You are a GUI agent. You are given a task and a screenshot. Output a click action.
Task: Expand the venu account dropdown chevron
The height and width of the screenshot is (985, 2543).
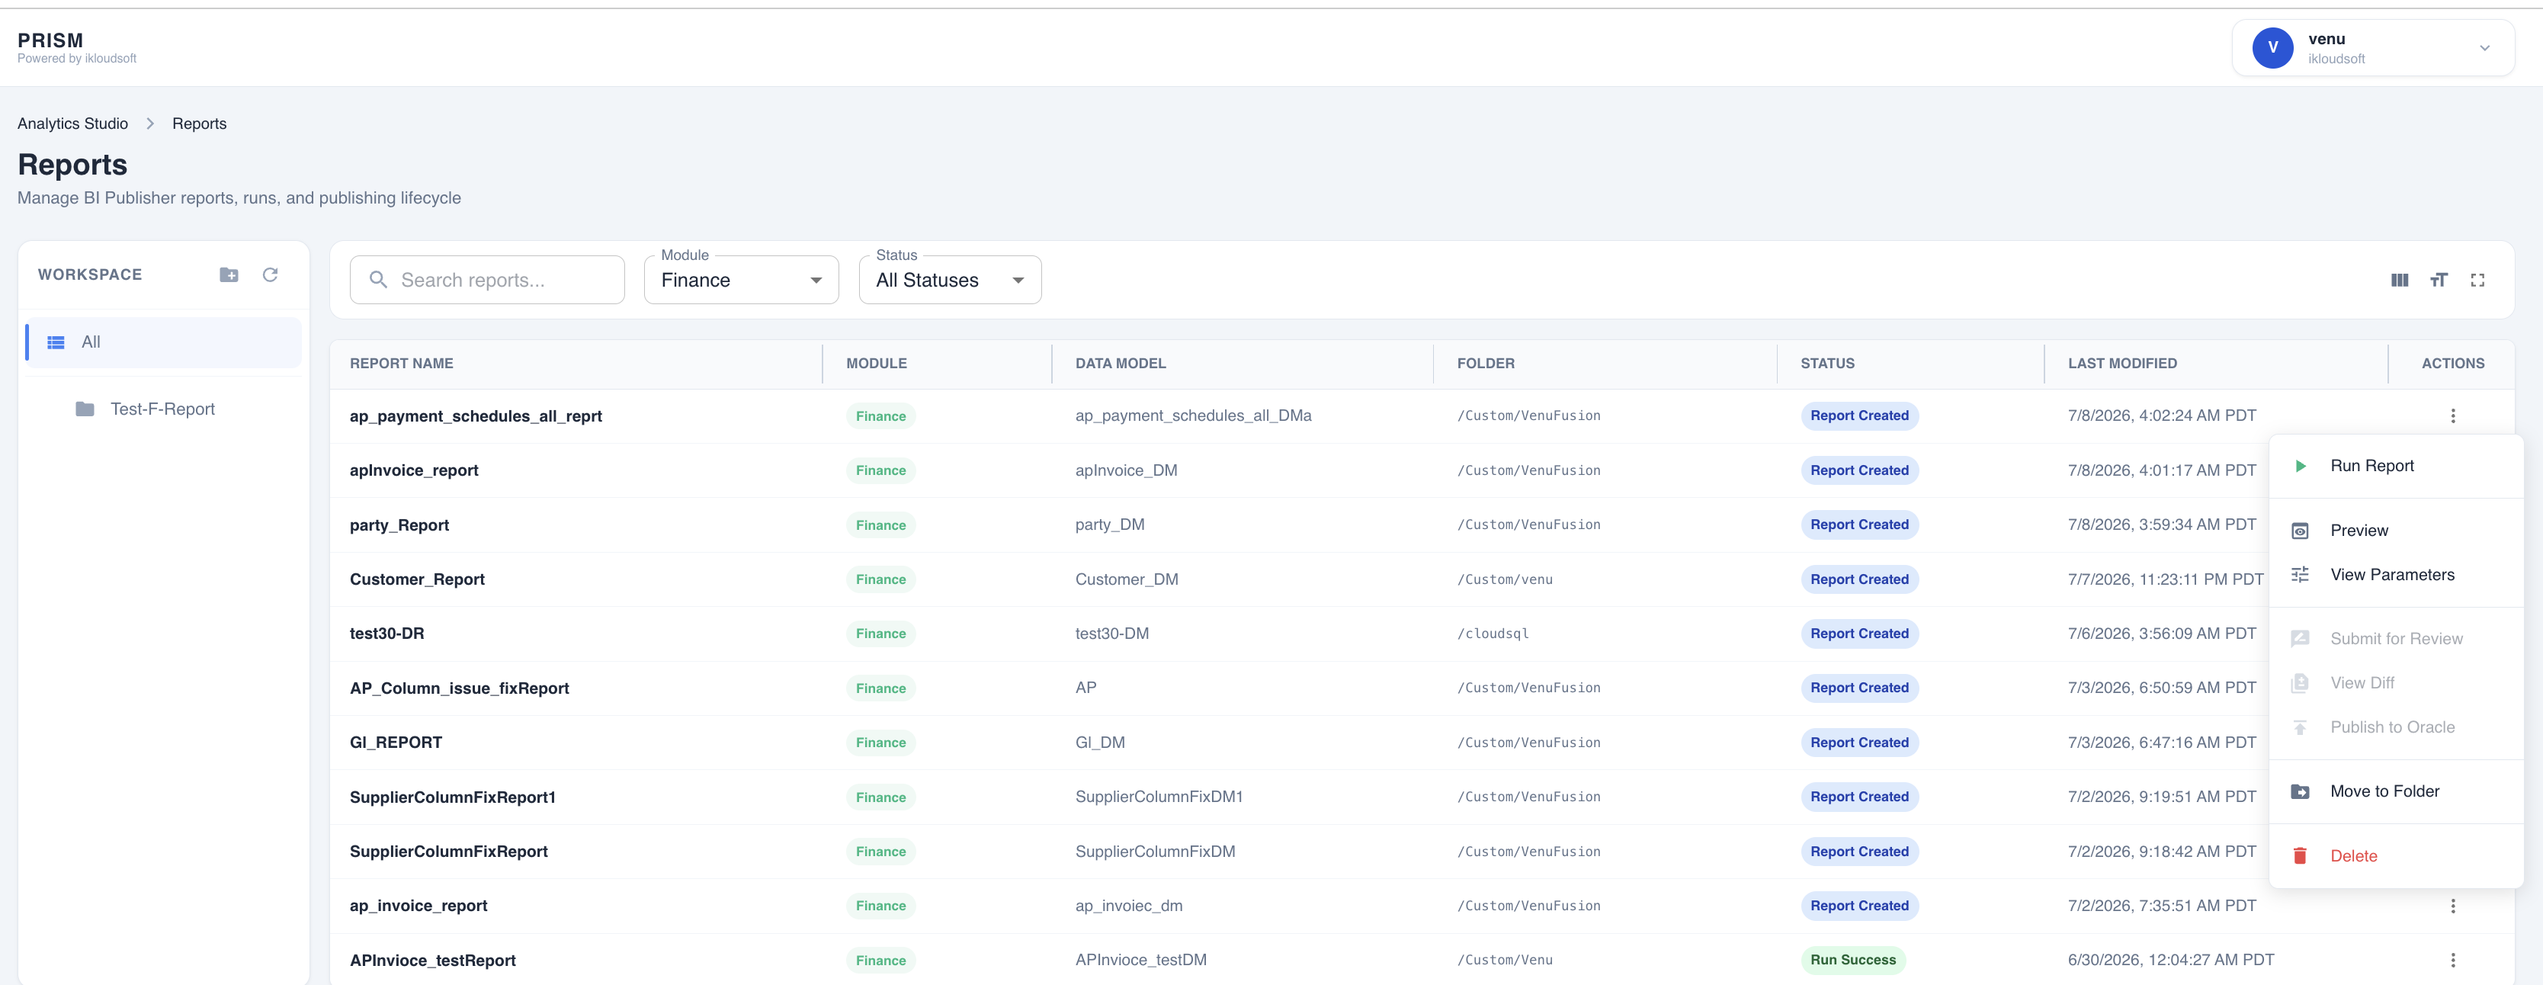2485,47
